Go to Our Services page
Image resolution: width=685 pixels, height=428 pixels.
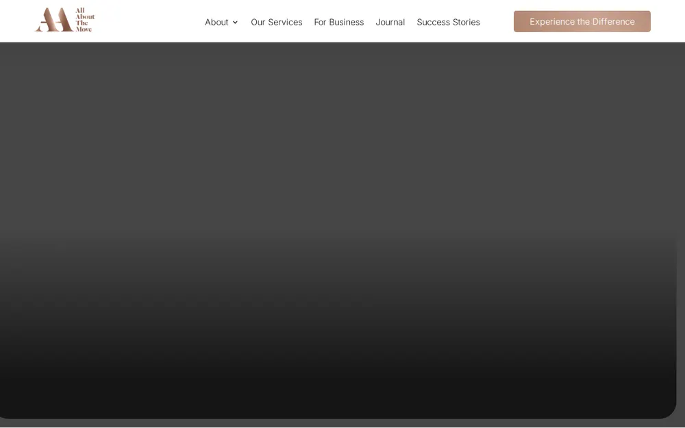tap(277, 22)
